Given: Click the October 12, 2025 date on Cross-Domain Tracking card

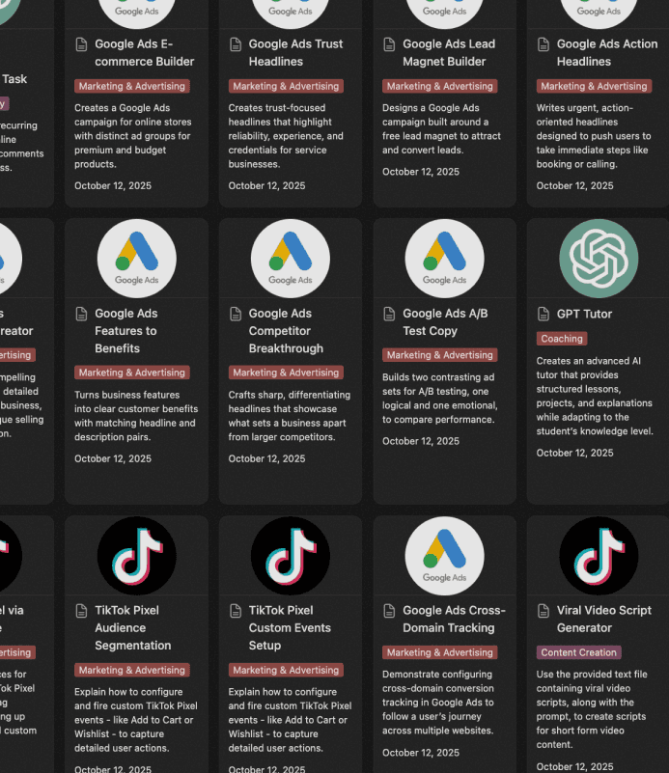Looking at the screenshot, I should point(421,753).
